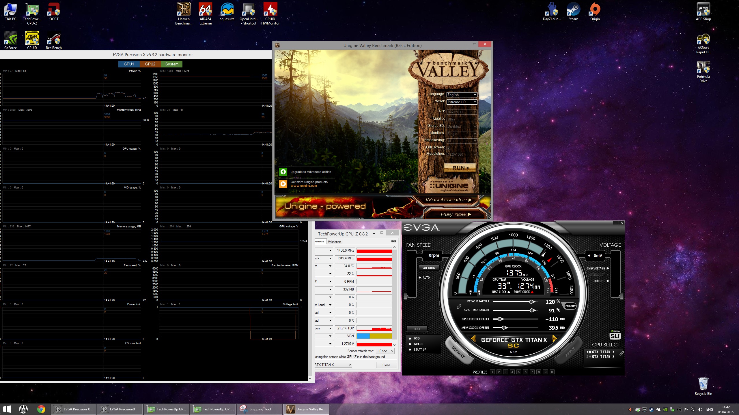
Task: Click the FAN CURVE button
Action: click(x=429, y=268)
